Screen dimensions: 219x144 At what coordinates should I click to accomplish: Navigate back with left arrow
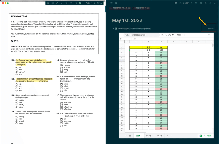[x=206, y=3]
